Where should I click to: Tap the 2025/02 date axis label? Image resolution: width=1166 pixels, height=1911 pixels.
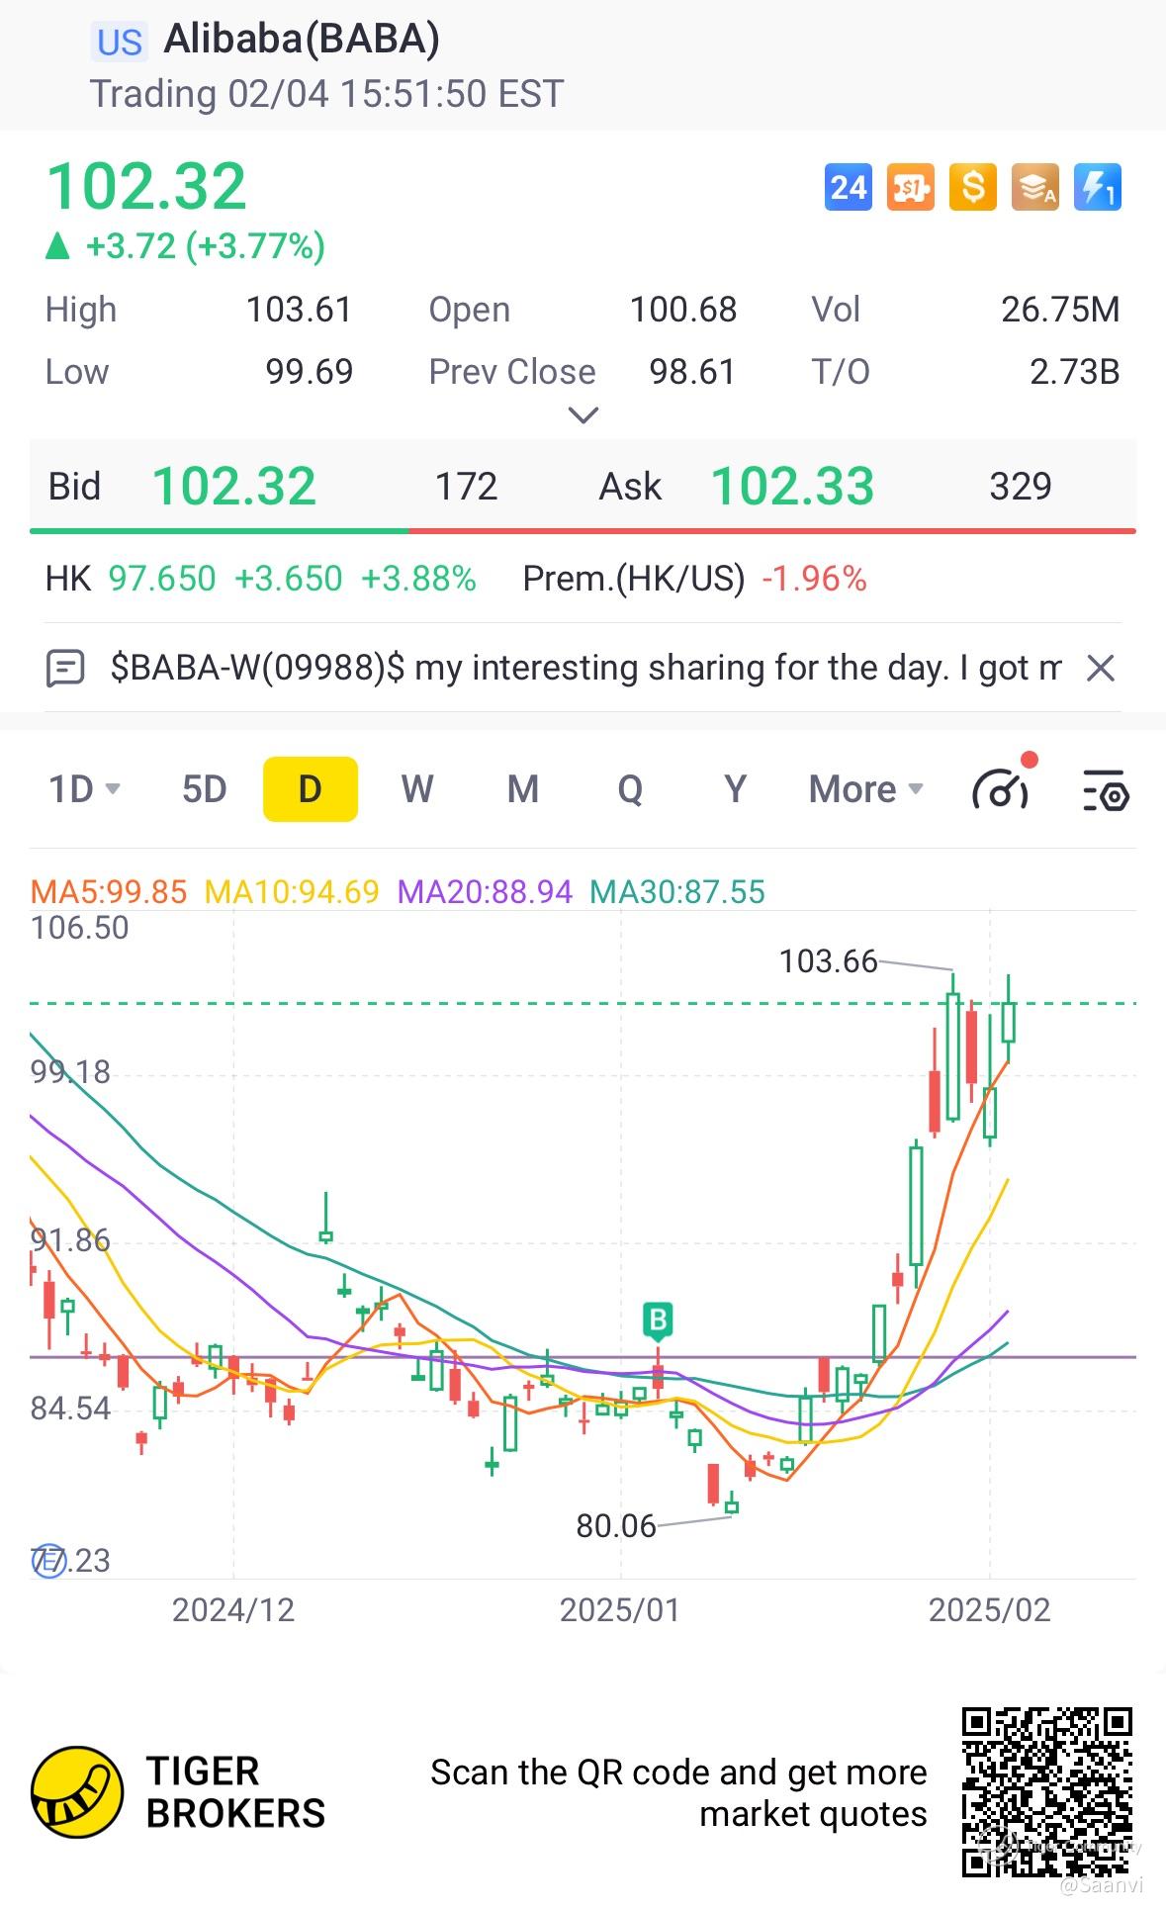pyautogui.click(x=989, y=1610)
